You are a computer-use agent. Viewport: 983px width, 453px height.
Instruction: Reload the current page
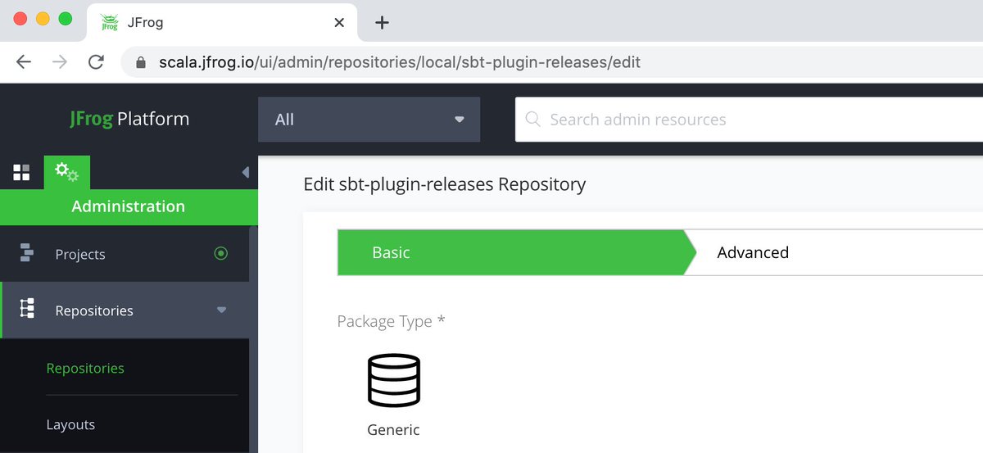point(96,62)
